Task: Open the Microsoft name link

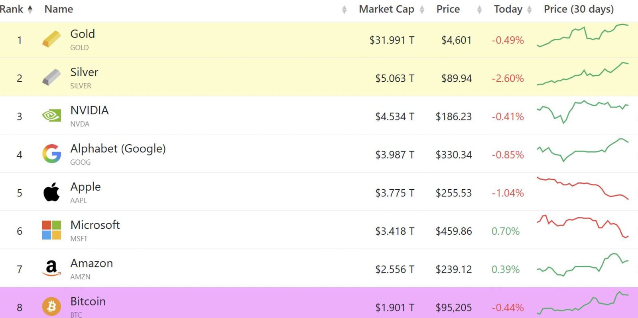Action: (x=95, y=225)
